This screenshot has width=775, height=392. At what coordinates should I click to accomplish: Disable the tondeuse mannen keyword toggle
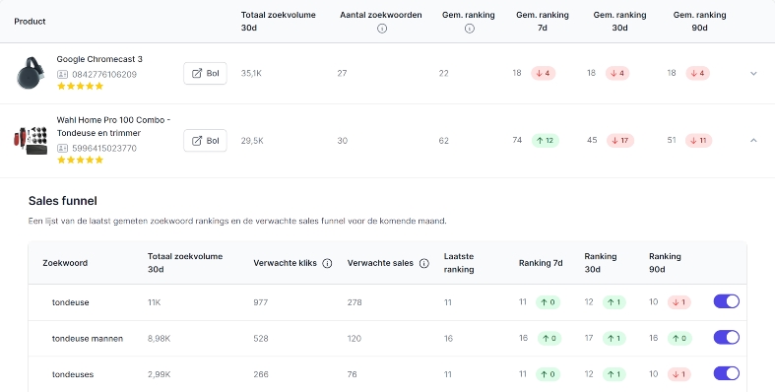point(726,337)
